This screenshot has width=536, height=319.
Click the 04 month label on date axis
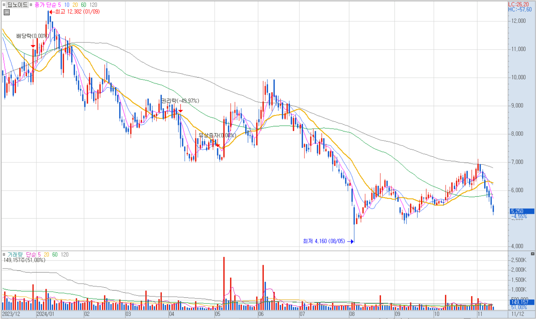pyautogui.click(x=172, y=314)
